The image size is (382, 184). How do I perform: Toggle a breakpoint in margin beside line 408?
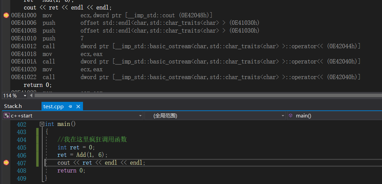click(x=6, y=171)
